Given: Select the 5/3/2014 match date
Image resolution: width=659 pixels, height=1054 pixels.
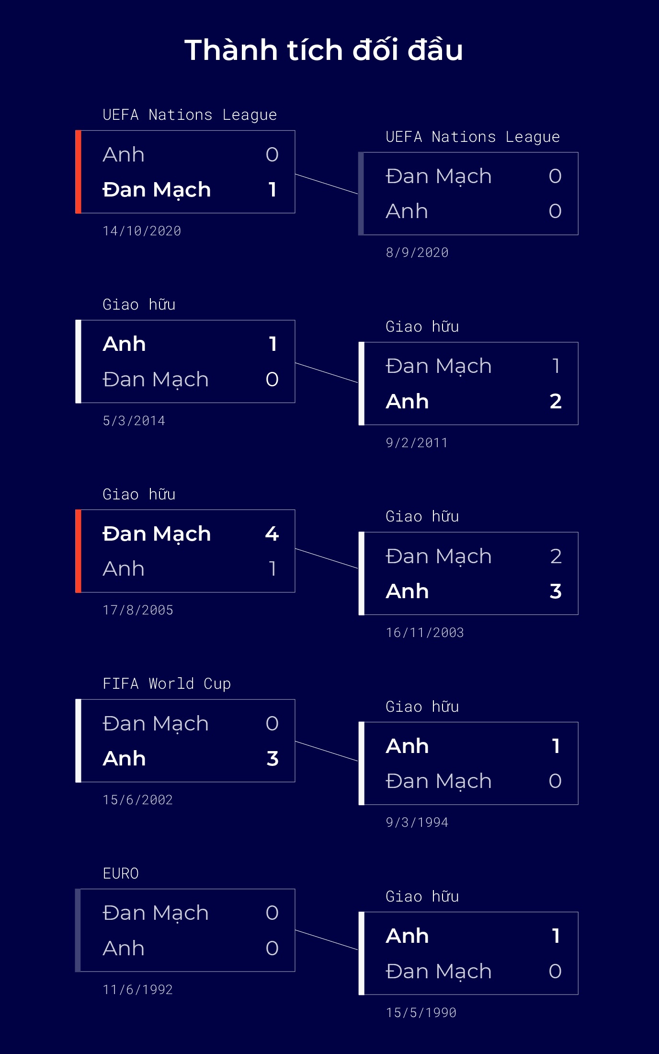Looking at the screenshot, I should [x=134, y=421].
